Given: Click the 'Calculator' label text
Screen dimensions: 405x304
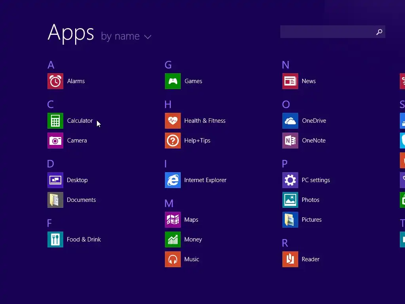Looking at the screenshot, I should [x=80, y=121].
